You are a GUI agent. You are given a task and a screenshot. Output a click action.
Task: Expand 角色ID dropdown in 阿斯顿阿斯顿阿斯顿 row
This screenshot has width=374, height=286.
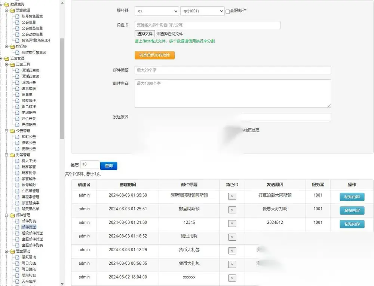[232, 196]
